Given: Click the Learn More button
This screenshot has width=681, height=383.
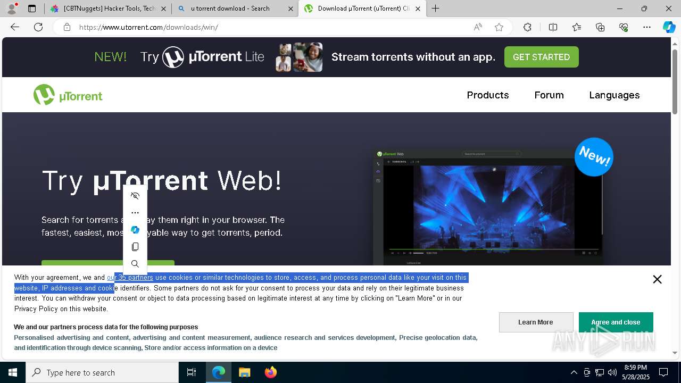Looking at the screenshot, I should [536, 322].
